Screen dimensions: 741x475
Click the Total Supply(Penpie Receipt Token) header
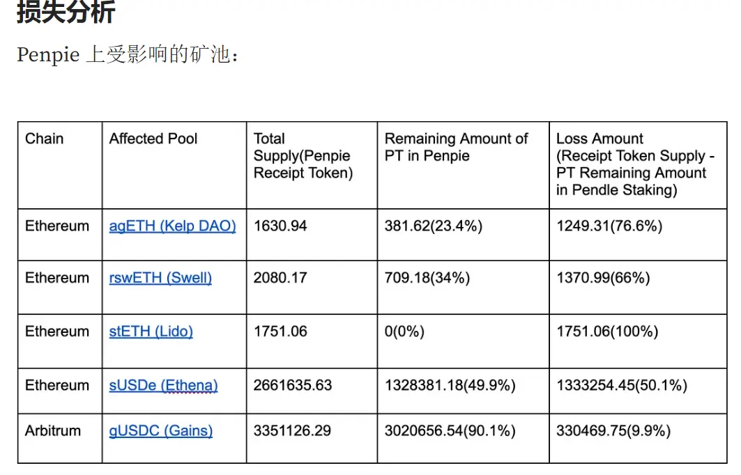click(x=303, y=156)
